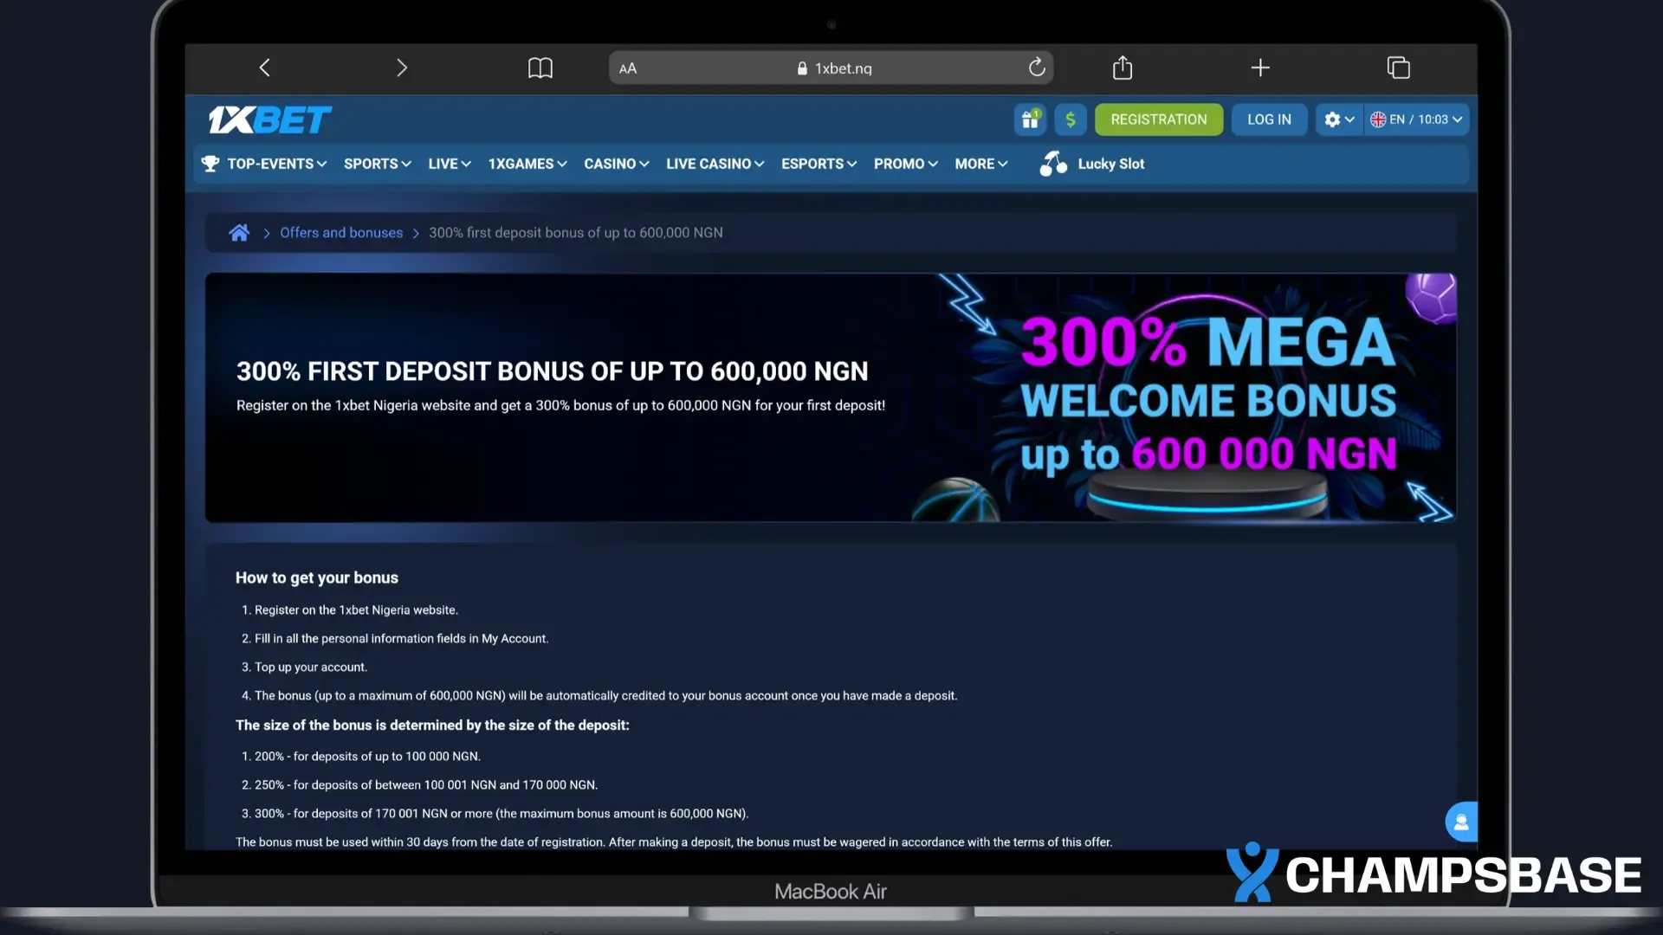This screenshot has height=935, width=1663.
Task: Click the 300% first deposit breadcrumb text
Action: 576,233
